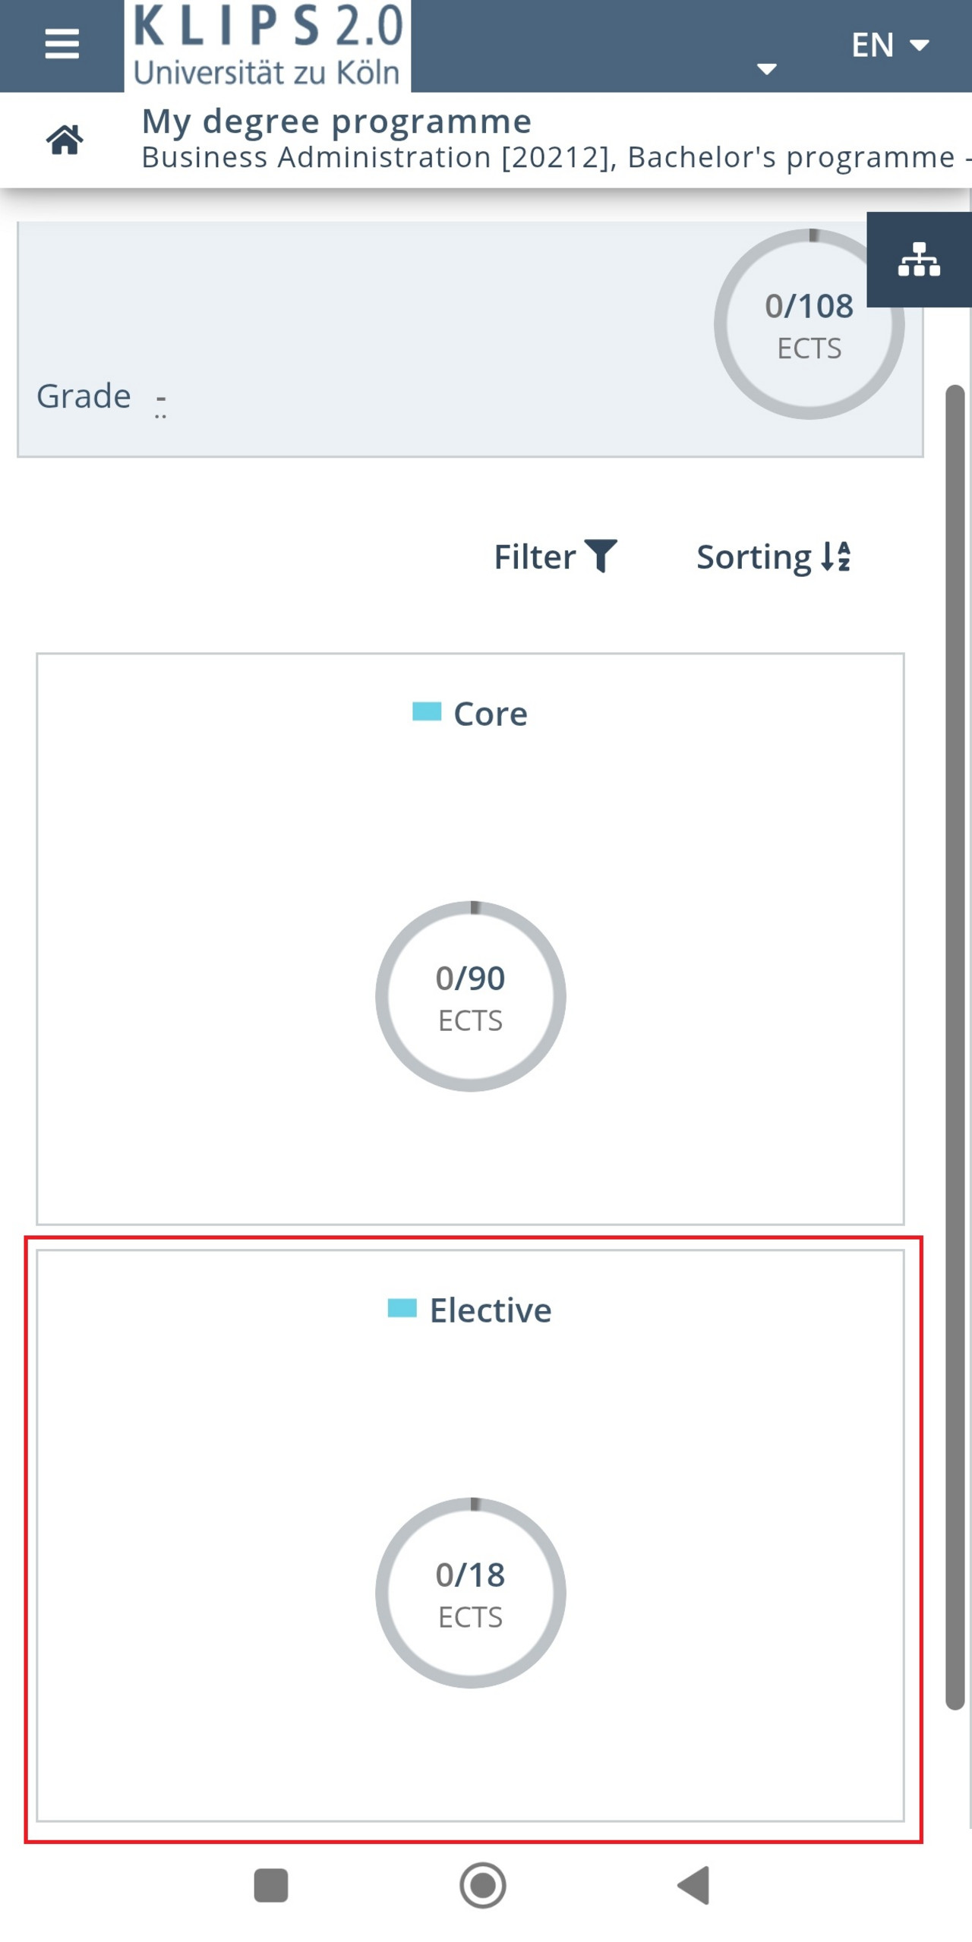972x1942 pixels.
Task: Click the Filter funnel icon
Action: tap(601, 556)
